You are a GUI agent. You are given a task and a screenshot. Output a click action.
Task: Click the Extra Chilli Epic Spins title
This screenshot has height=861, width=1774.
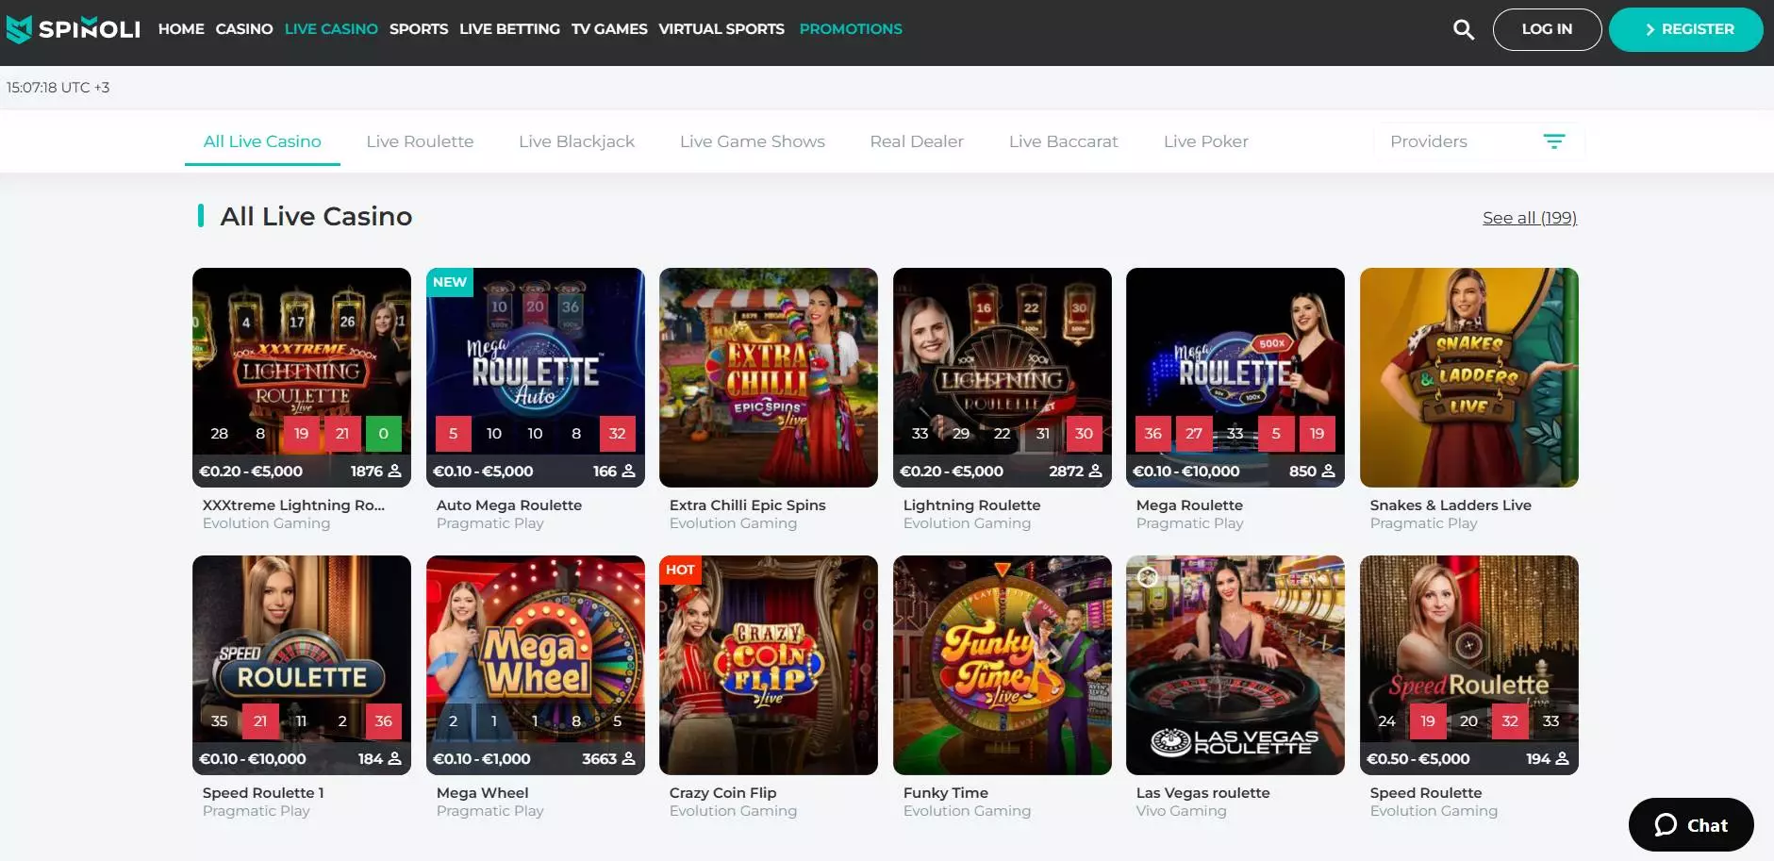[748, 505]
